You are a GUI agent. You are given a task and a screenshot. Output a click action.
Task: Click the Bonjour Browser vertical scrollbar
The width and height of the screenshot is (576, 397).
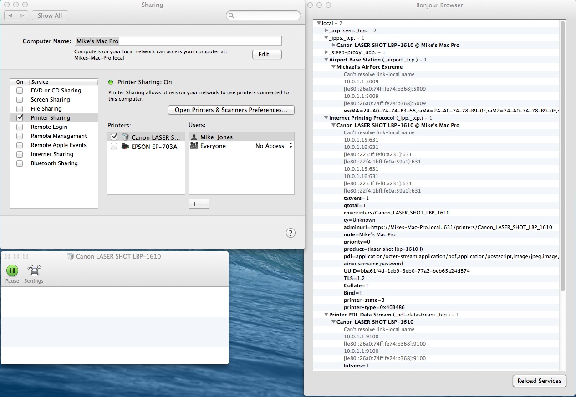point(563,156)
